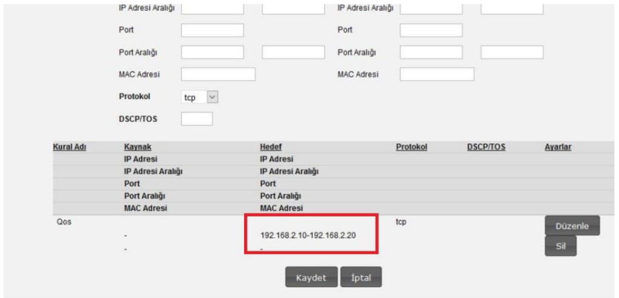Focus the destination Port input field
The width and height of the screenshot is (619, 298).
click(431, 30)
